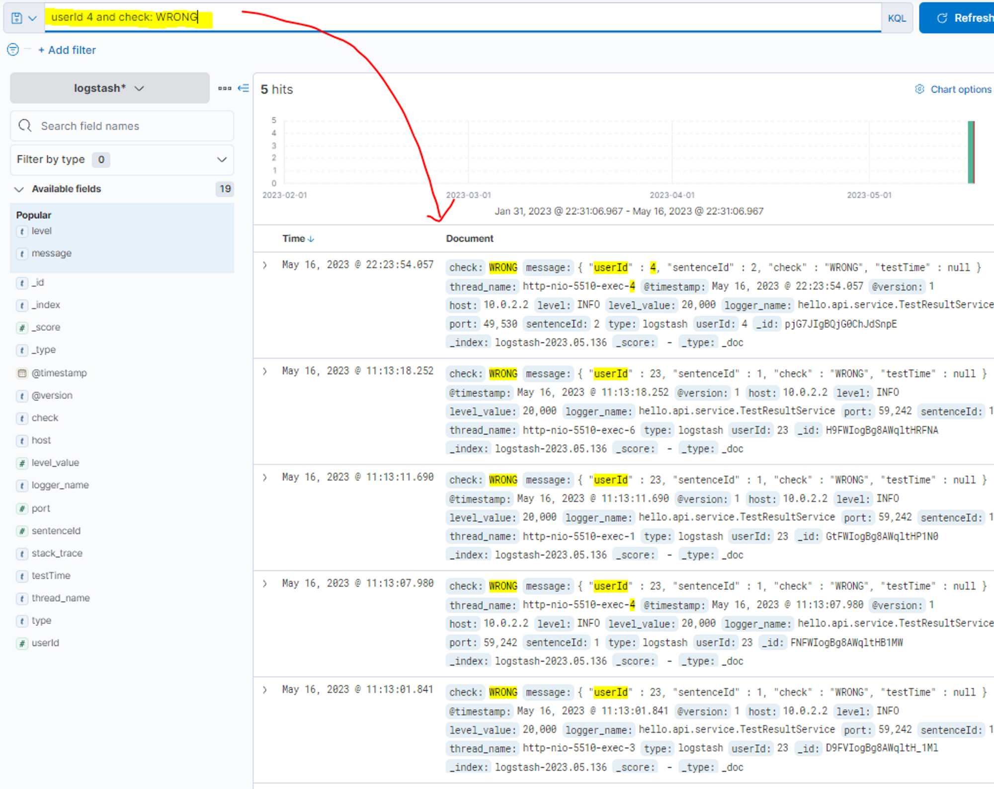Click the green histogram bar
Image resolution: width=994 pixels, height=789 pixels.
click(x=971, y=152)
